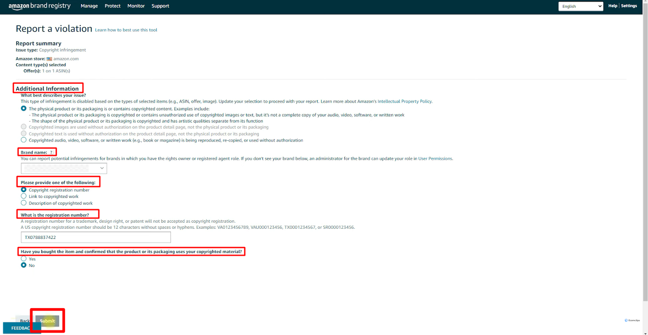This screenshot has width=648, height=335.
Task: Select Yes for item purchase confirmation
Action: pos(23,259)
